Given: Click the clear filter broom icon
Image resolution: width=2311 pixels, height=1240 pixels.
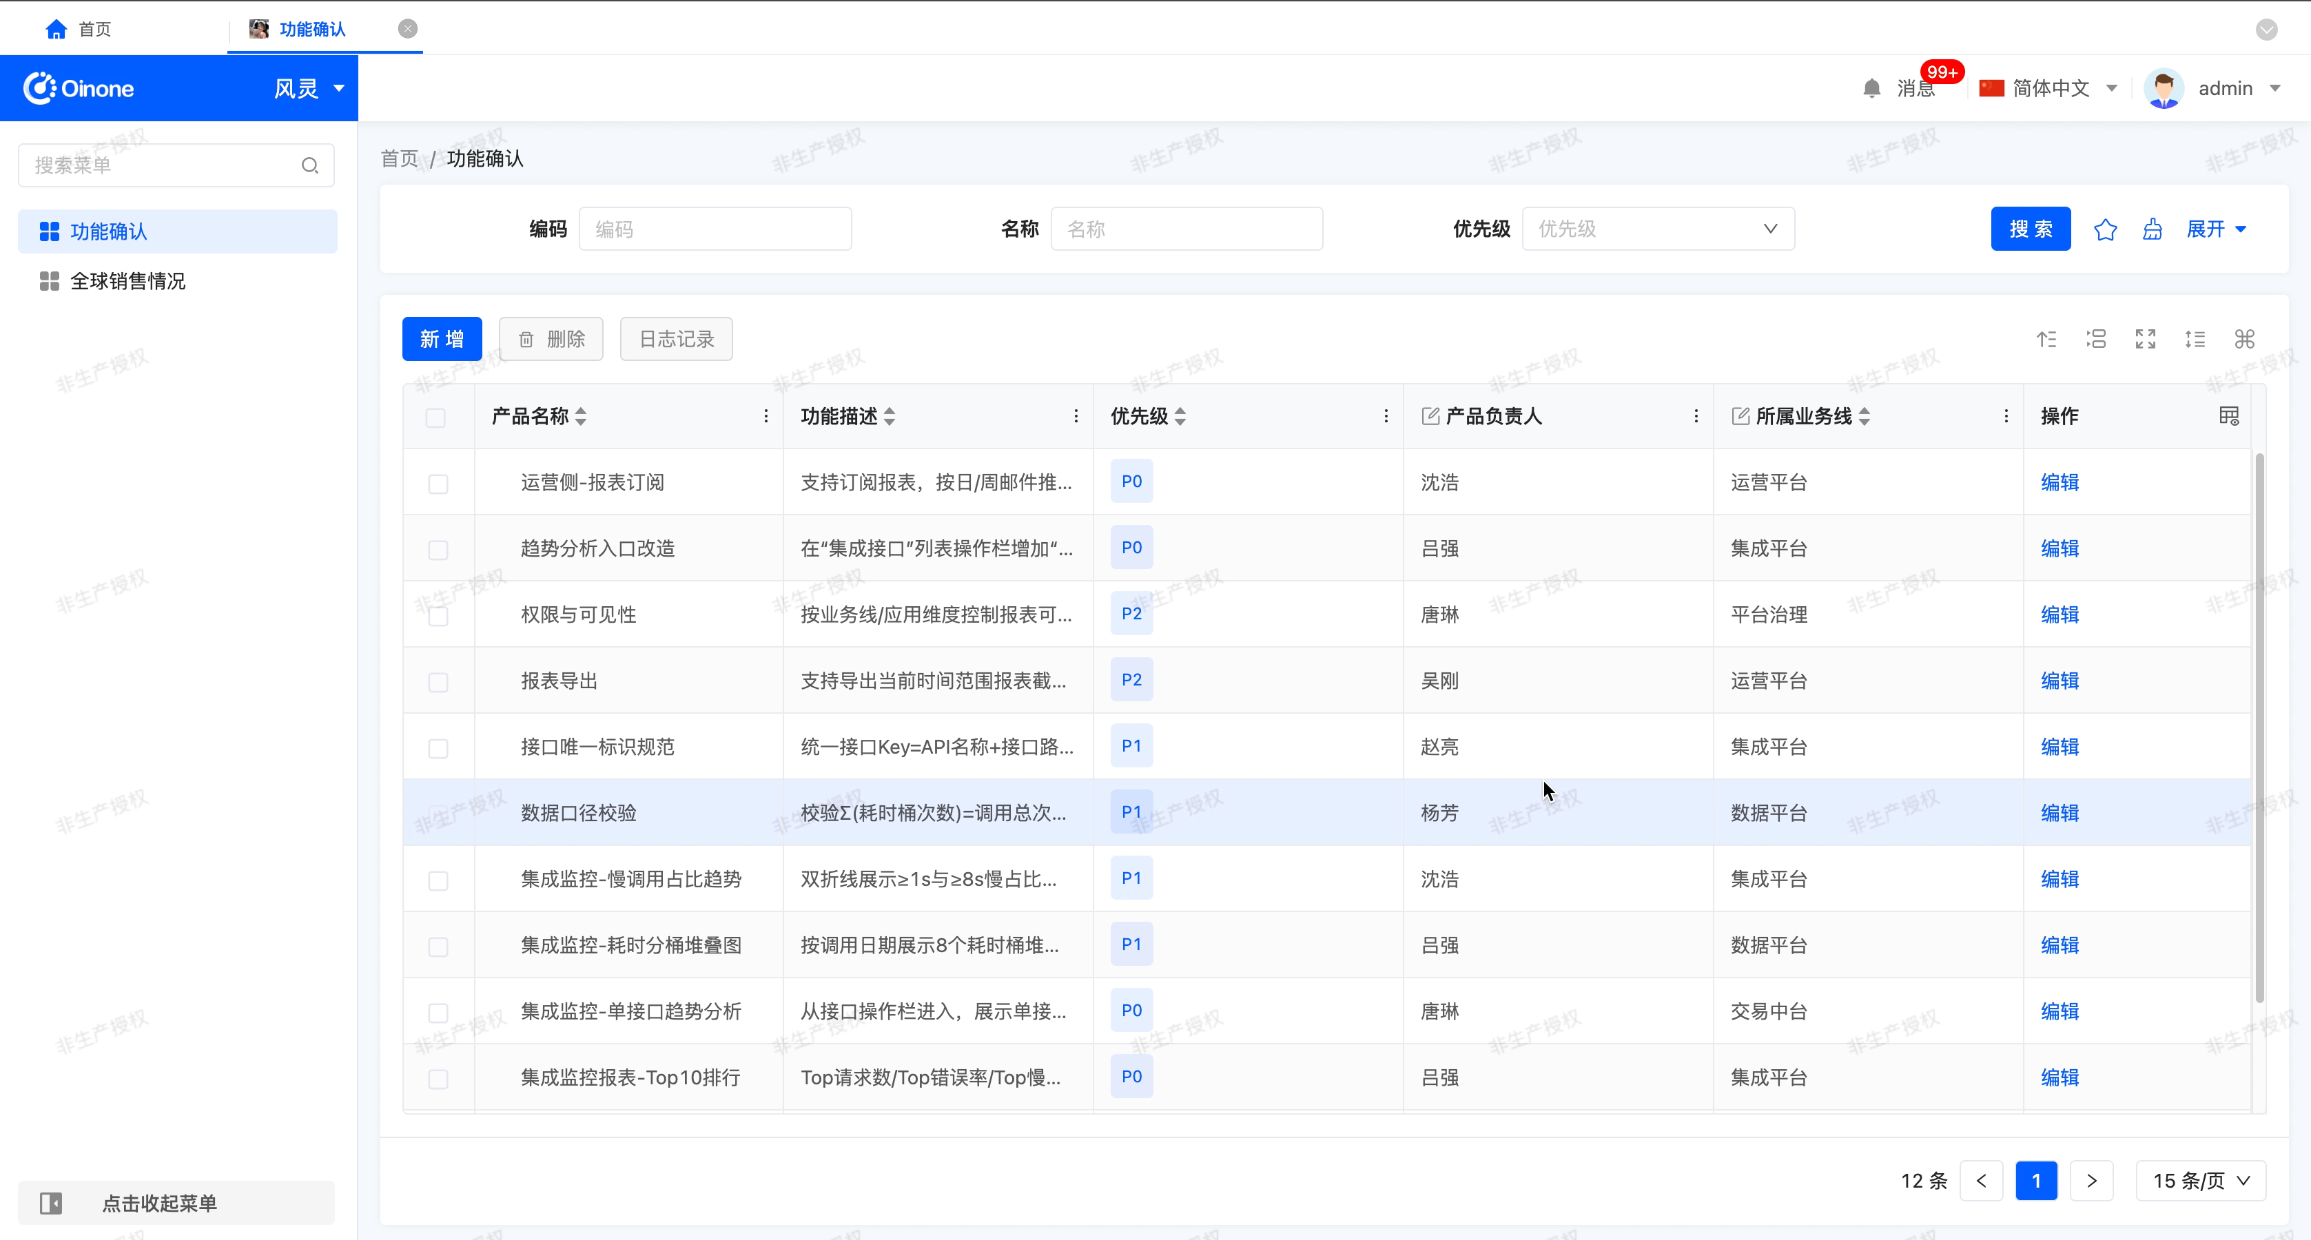Looking at the screenshot, I should [2153, 229].
